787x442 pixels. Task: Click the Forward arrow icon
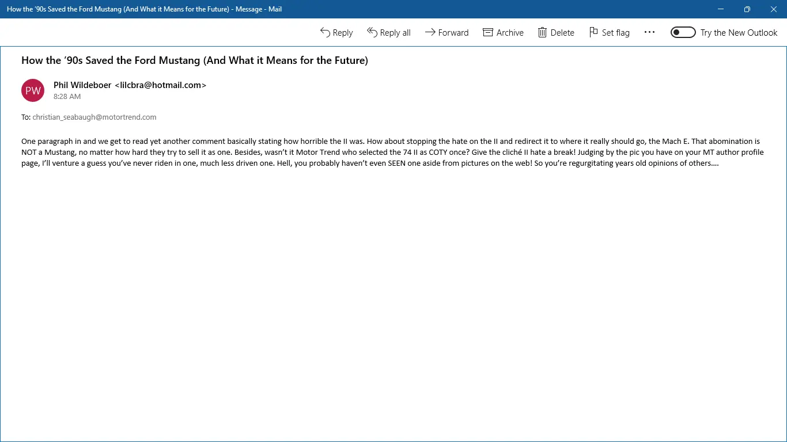coord(430,32)
